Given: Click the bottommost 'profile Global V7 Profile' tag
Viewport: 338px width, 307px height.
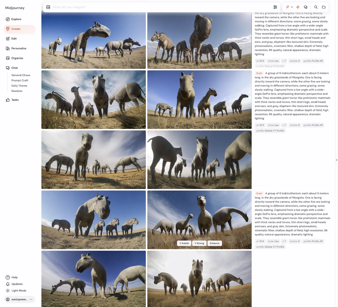Looking at the screenshot, I should [270, 247].
